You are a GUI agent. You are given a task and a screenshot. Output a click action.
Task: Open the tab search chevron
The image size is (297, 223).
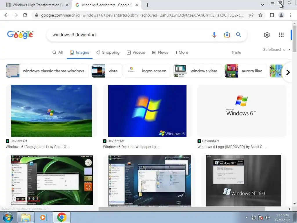(x=262, y=5)
